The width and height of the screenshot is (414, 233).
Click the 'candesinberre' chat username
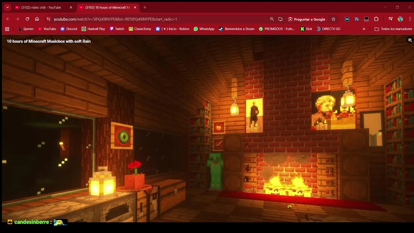coord(32,222)
